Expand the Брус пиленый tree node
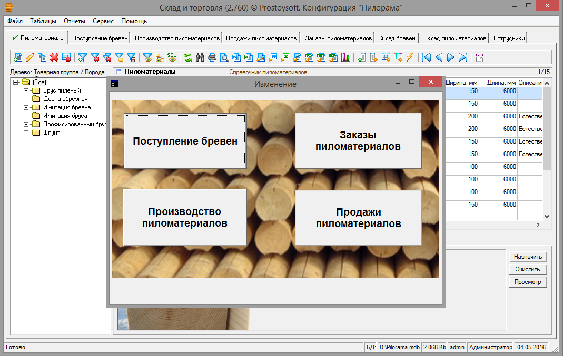Screen dimensions: 563x356 pos(25,90)
